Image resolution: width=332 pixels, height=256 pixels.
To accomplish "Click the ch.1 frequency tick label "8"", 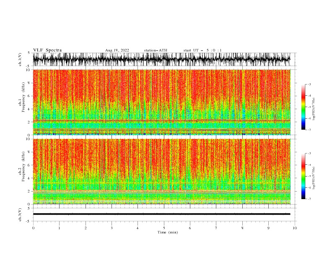I will (29, 83).
